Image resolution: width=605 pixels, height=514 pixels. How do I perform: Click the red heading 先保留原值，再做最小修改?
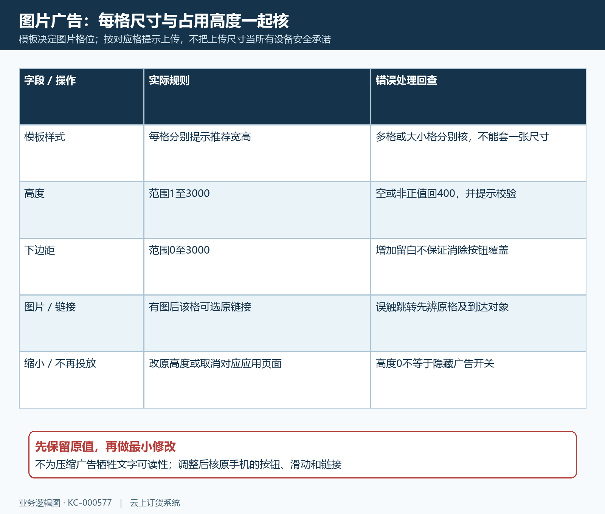coord(105,447)
